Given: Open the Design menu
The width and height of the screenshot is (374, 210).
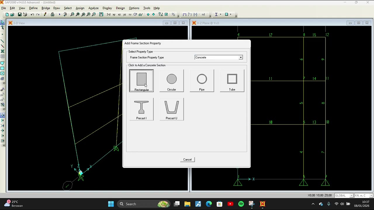Looking at the screenshot, I should 120,8.
